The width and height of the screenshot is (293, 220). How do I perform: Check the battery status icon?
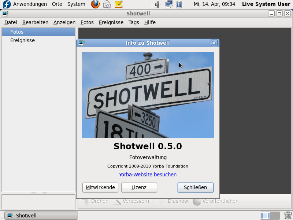[179, 4]
